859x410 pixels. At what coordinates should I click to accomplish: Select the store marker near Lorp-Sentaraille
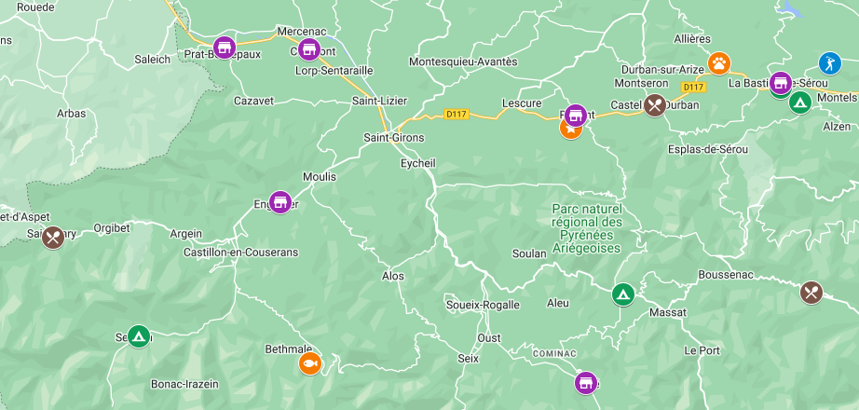309,49
